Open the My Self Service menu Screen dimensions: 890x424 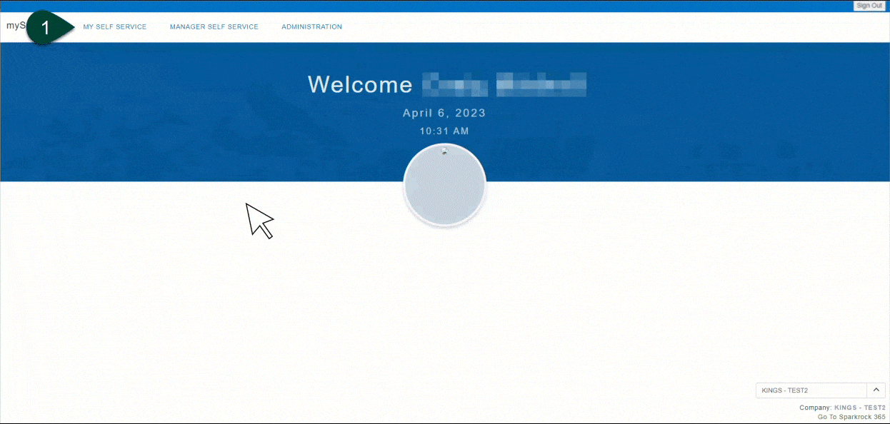click(114, 27)
